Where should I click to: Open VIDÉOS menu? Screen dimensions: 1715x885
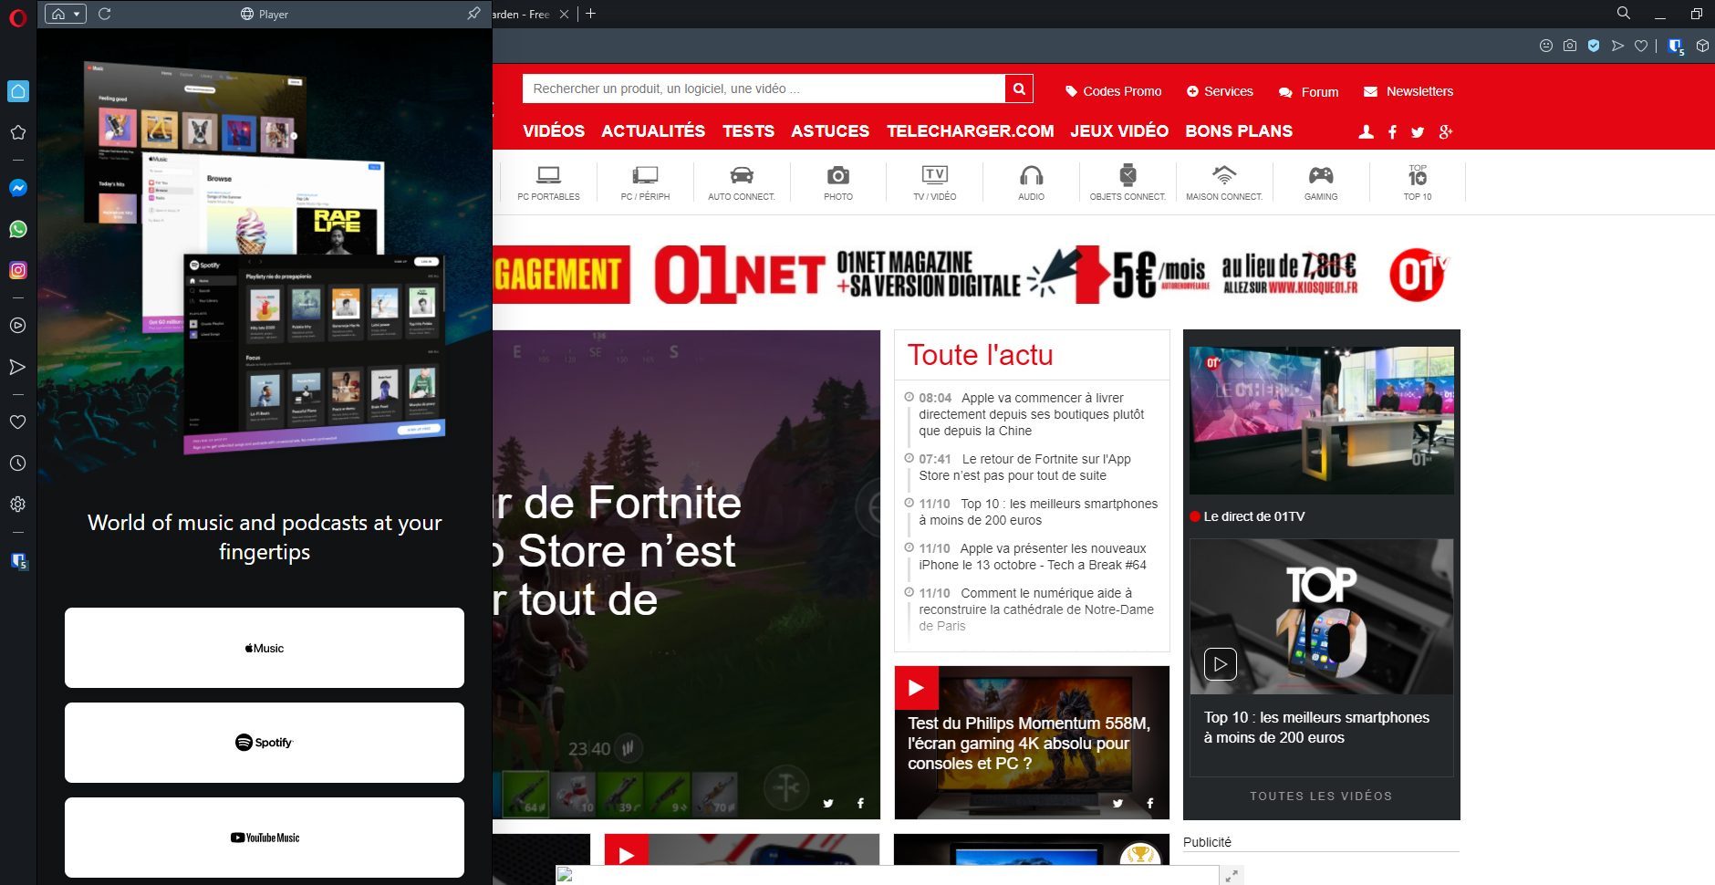[554, 131]
